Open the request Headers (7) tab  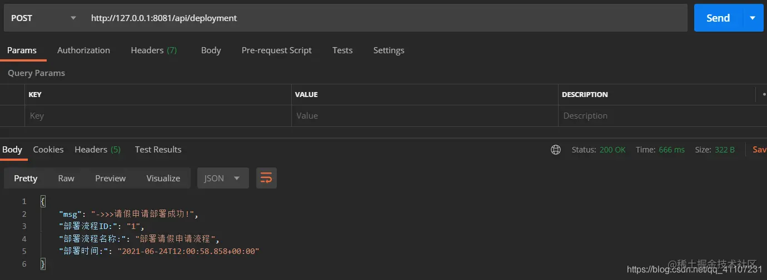[154, 50]
